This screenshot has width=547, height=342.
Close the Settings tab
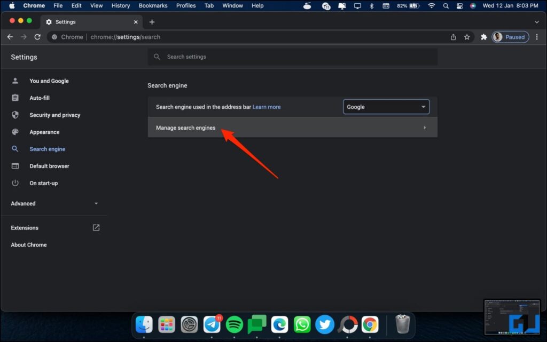pos(136,22)
